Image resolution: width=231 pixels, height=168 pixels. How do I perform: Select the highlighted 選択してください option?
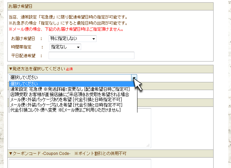(72, 84)
